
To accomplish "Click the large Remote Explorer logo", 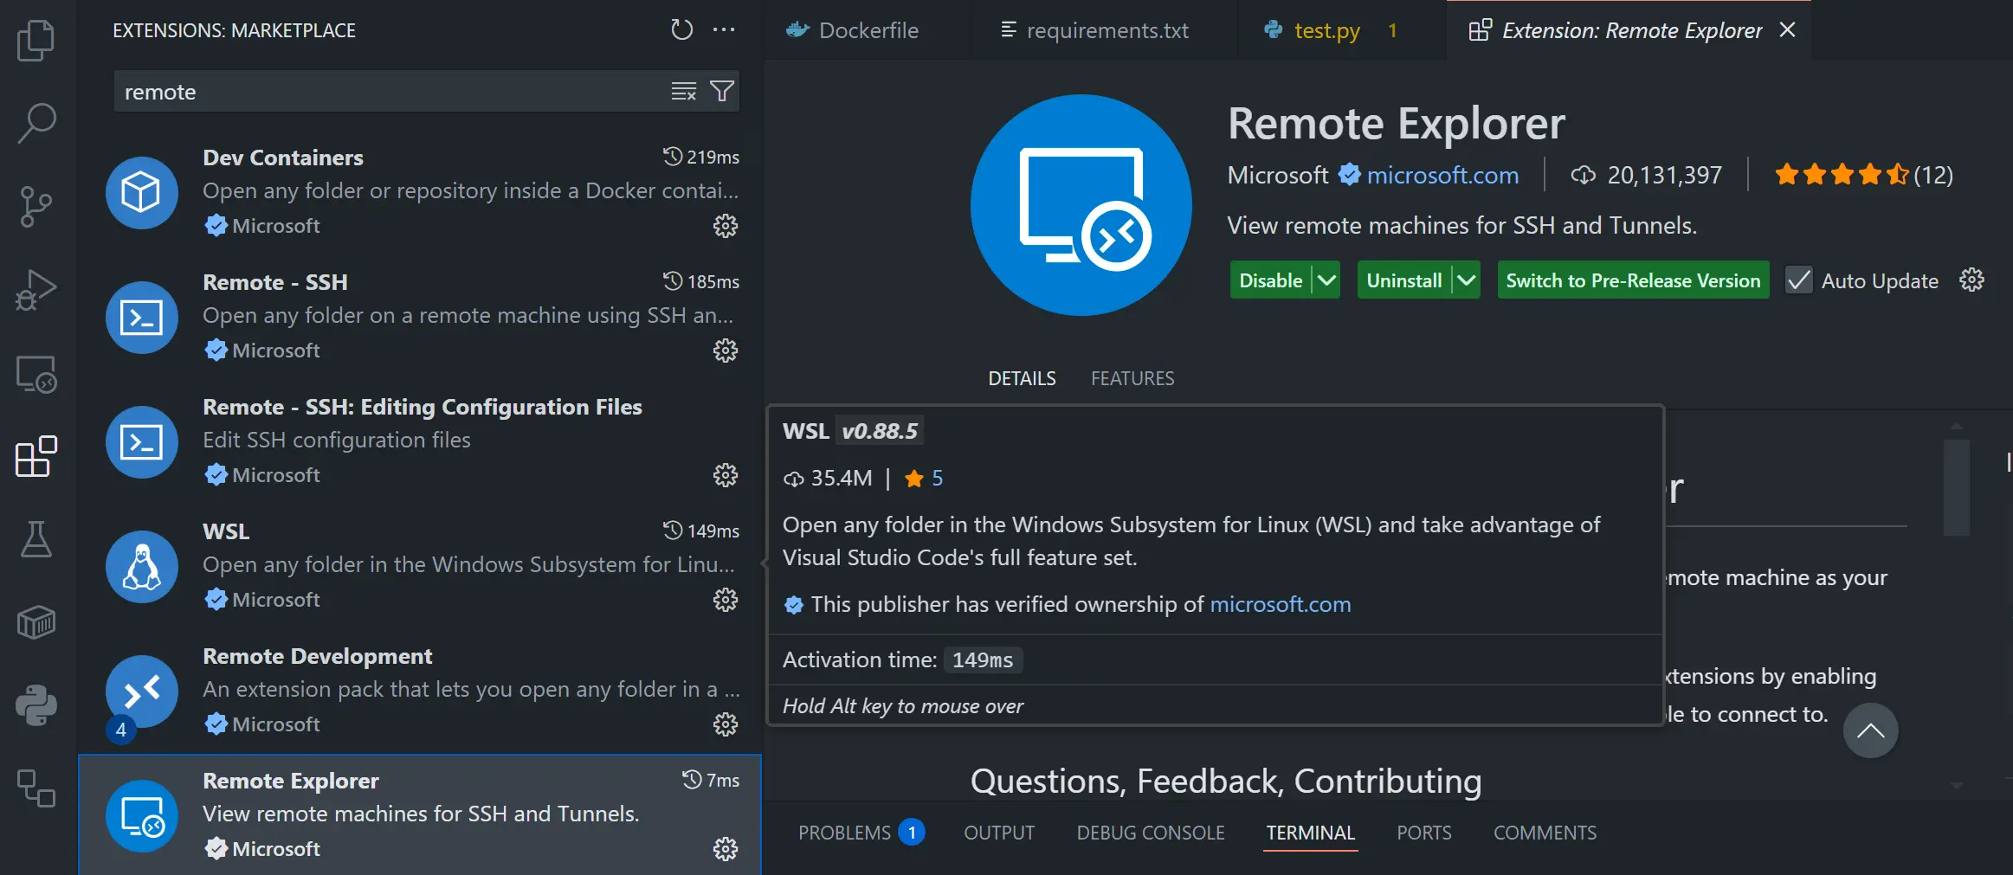I will click(x=1081, y=205).
